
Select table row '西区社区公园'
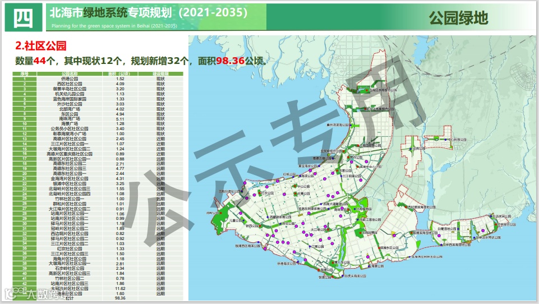click(x=98, y=84)
